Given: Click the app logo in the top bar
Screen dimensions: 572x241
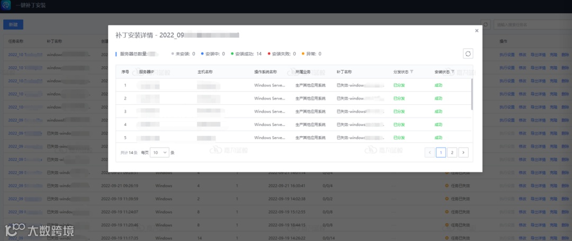Looking at the screenshot, I should pyautogui.click(x=6, y=6).
